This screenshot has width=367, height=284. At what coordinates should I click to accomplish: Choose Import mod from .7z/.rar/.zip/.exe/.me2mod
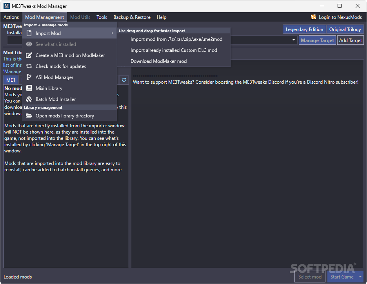click(174, 39)
